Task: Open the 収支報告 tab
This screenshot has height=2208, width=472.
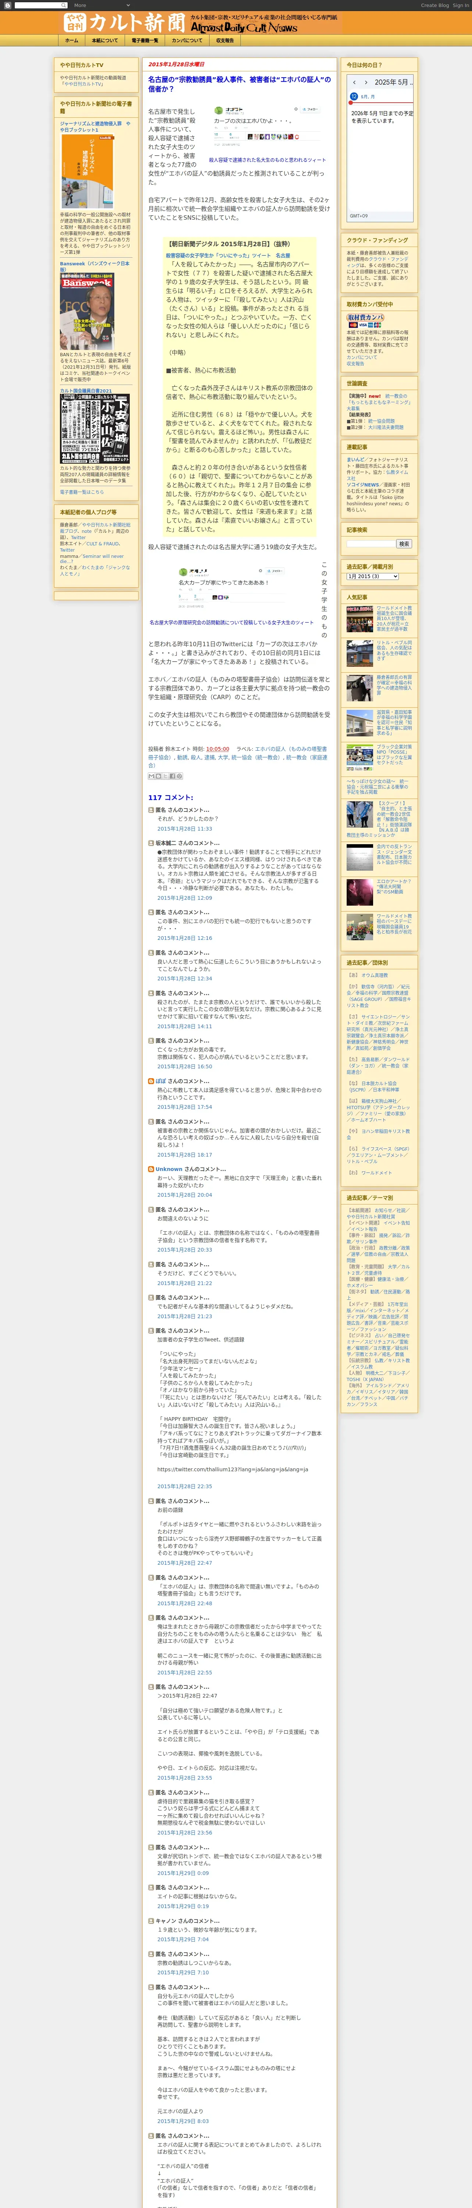Action: 225,40
